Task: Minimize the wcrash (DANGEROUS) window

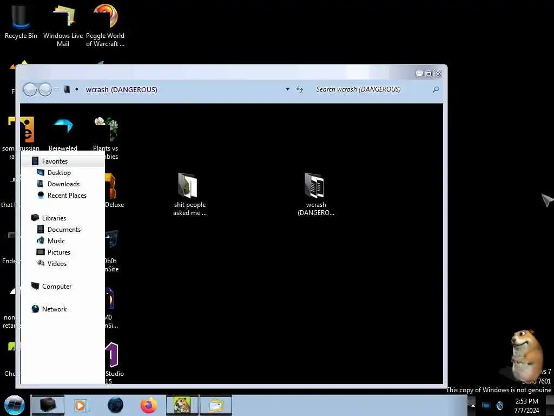Action: tap(419, 74)
